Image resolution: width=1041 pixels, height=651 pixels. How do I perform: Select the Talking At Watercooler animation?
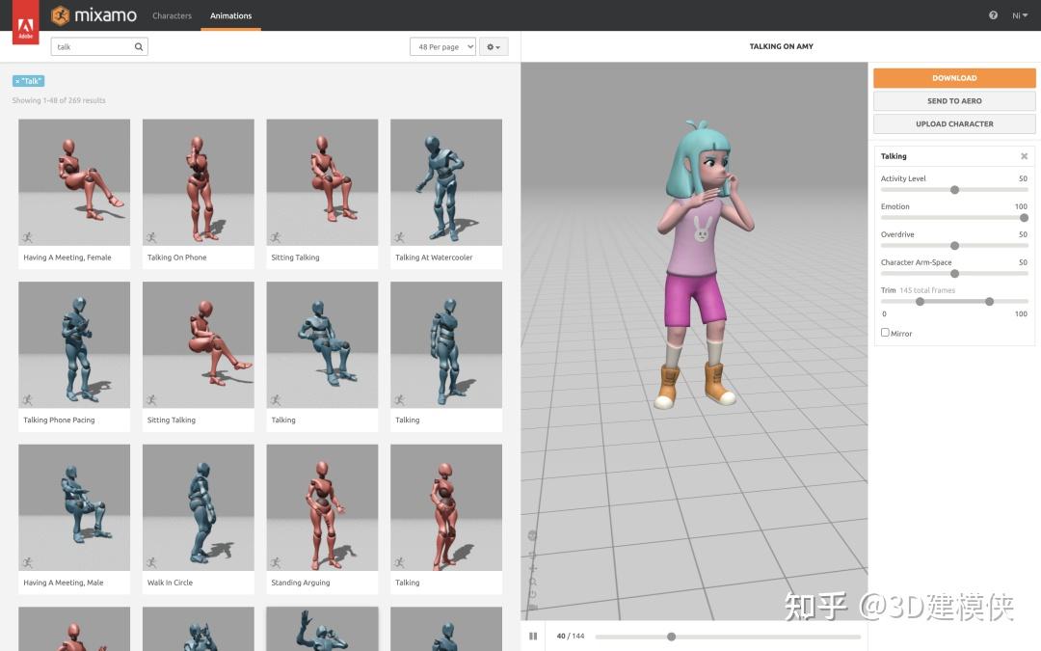pyautogui.click(x=446, y=194)
